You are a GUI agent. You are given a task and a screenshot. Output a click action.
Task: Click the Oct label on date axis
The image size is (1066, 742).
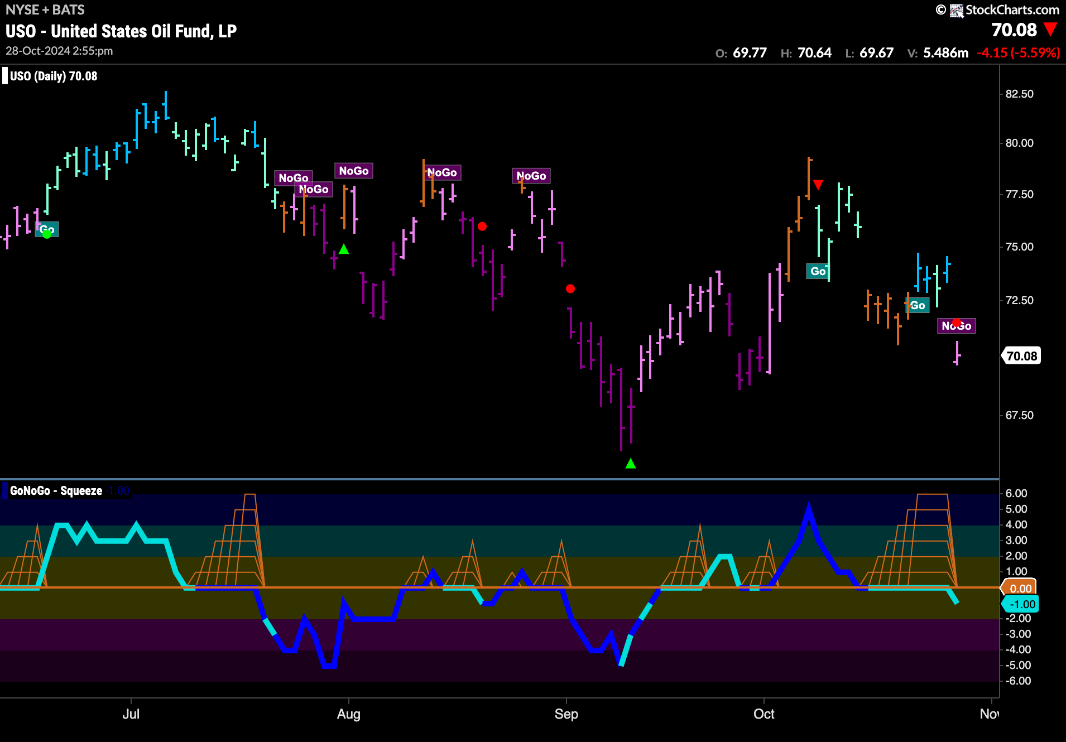click(764, 714)
